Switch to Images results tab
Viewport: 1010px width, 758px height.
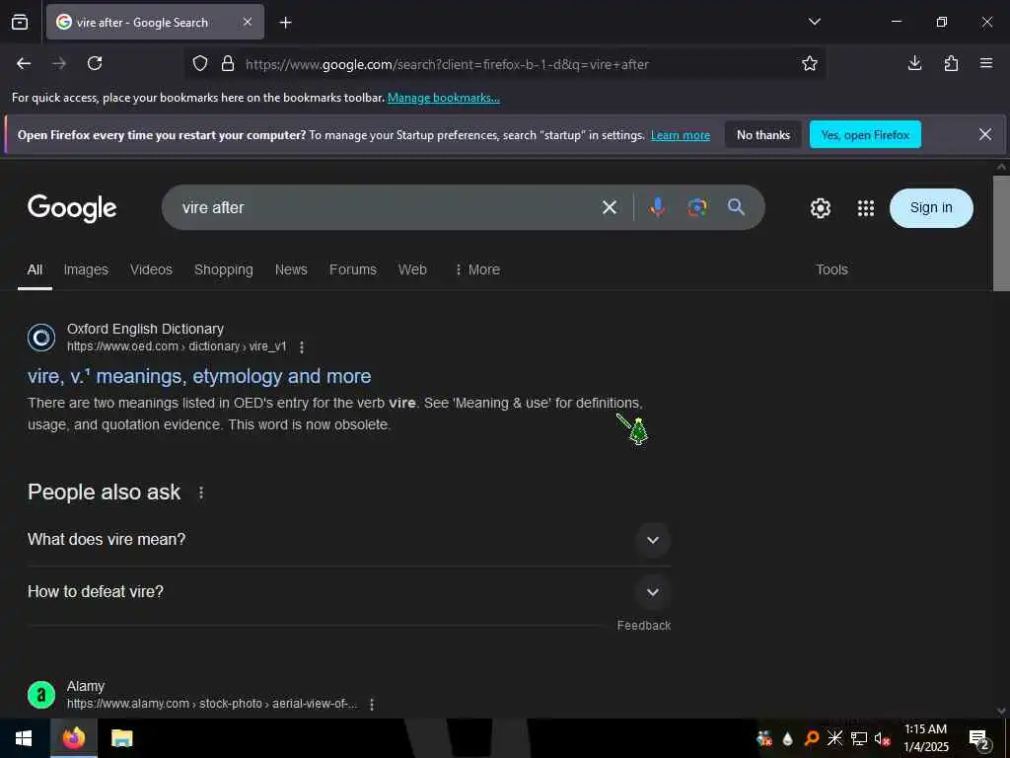tap(86, 269)
